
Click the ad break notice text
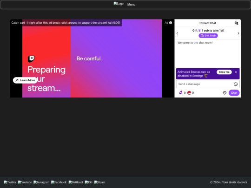(66, 23)
